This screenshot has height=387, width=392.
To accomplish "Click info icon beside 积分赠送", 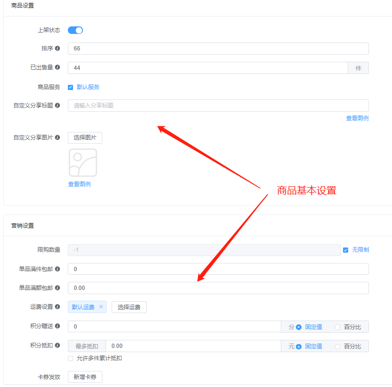I will (x=57, y=326).
